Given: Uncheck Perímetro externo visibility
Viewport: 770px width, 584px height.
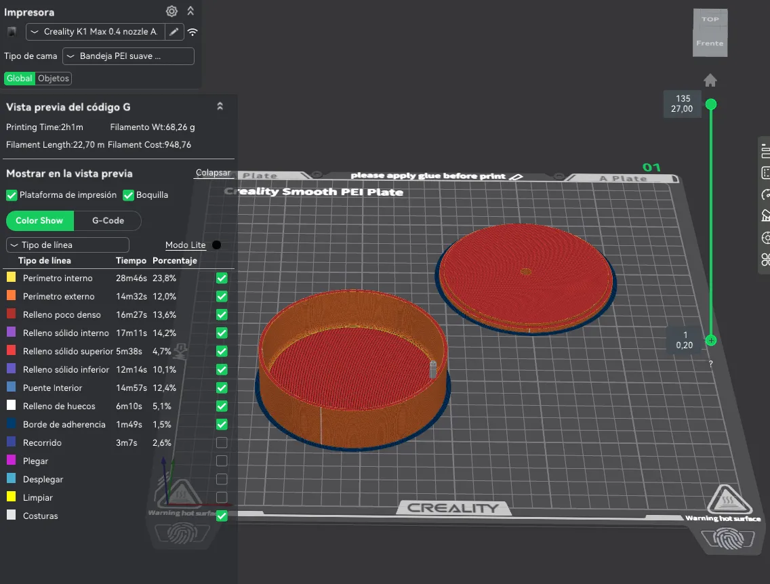Looking at the screenshot, I should [222, 297].
